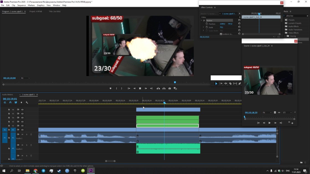Step forward one frame in Program monitor
The image size is (310, 174).
pos(146,88)
